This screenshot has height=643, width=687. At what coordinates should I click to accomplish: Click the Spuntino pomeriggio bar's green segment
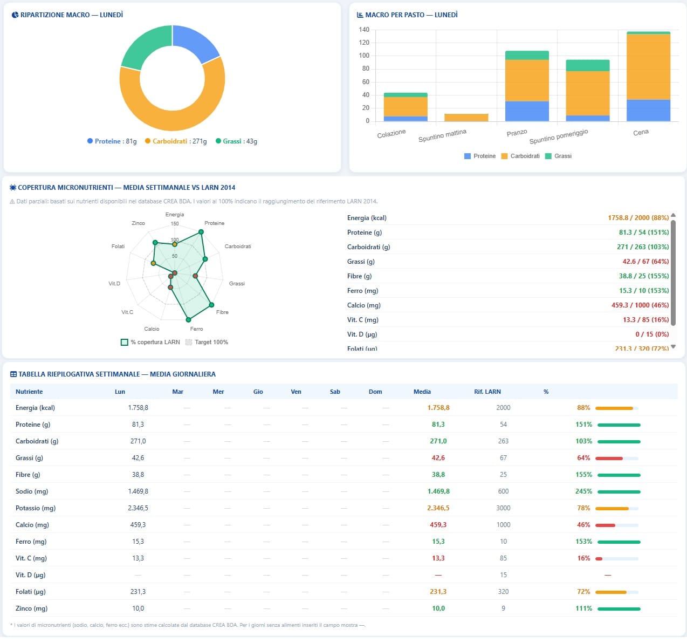coord(588,65)
